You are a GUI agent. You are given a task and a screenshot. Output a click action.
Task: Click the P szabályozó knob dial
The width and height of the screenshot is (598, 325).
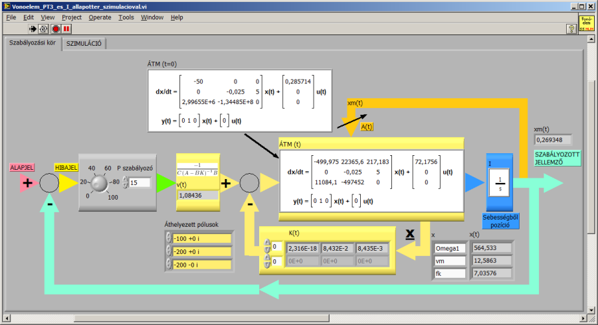(x=100, y=183)
